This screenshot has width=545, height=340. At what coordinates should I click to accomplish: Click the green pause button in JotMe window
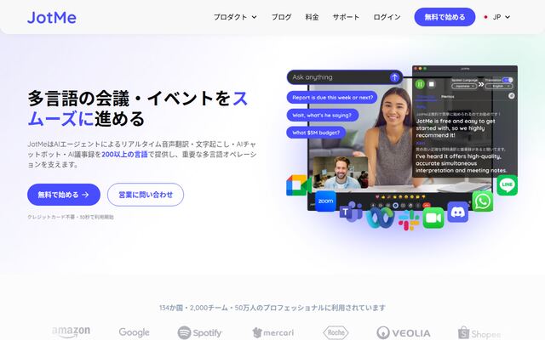(x=420, y=84)
